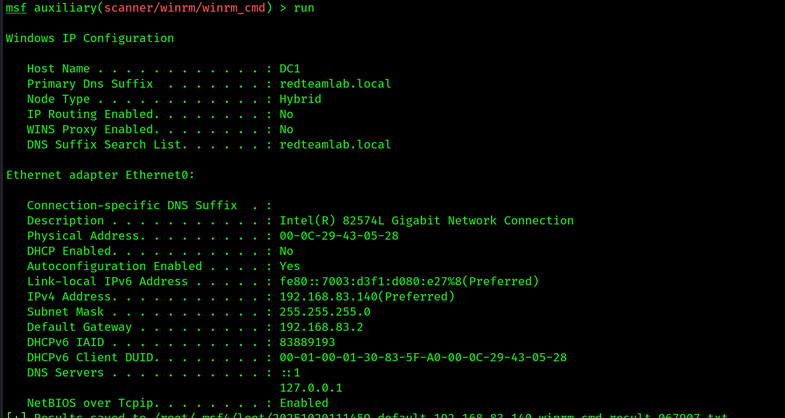Image resolution: width=785 pixels, height=418 pixels.
Task: Click the DNS Suffix Search List value
Action: click(336, 145)
